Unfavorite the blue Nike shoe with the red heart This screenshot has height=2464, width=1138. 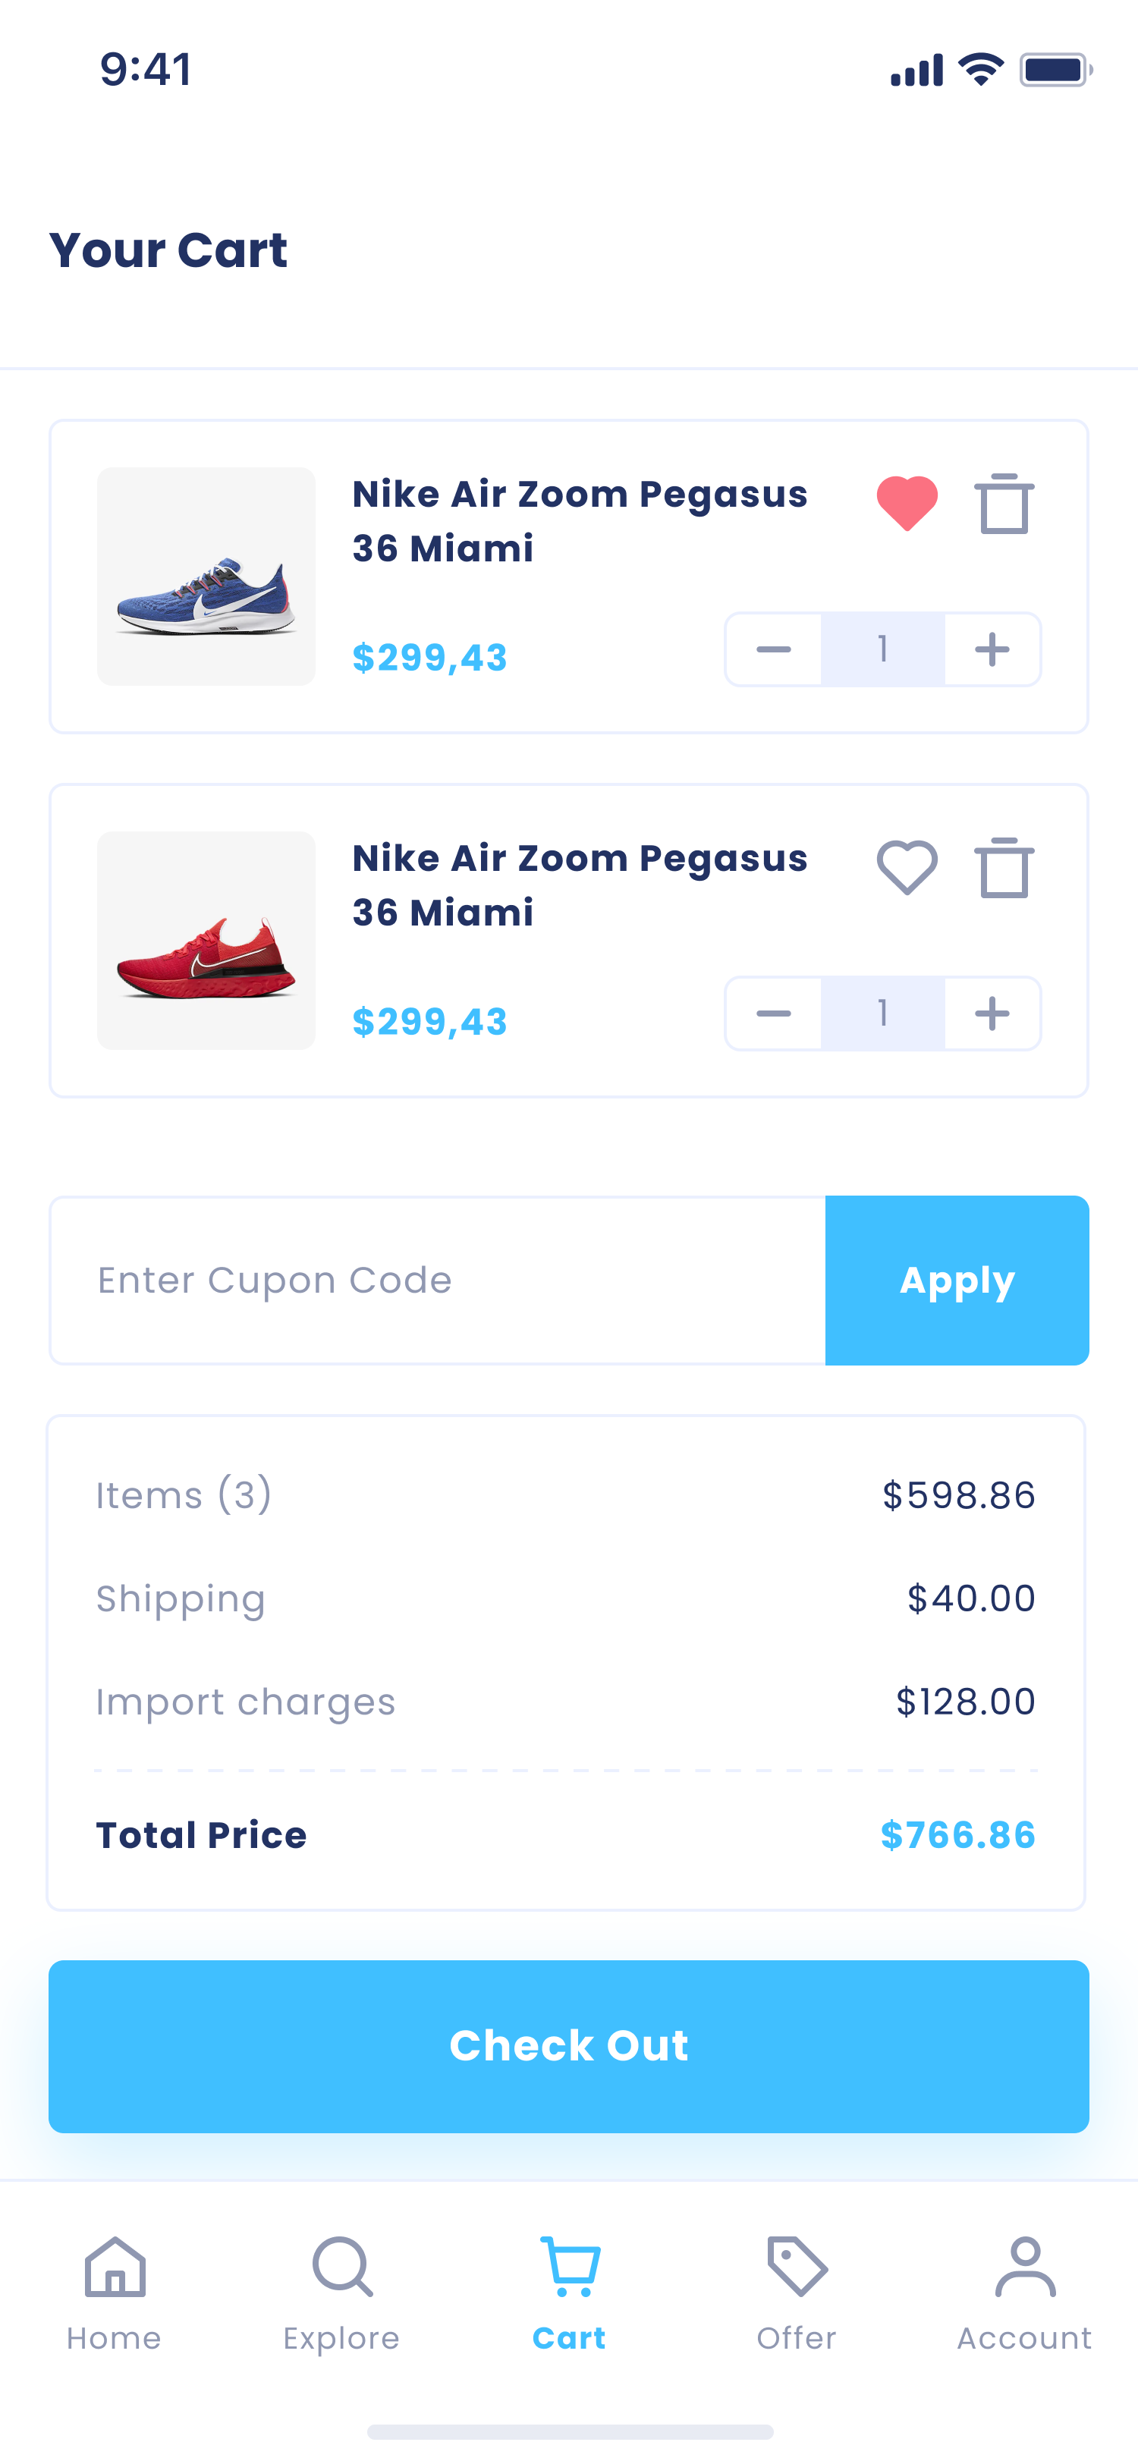[x=907, y=503]
